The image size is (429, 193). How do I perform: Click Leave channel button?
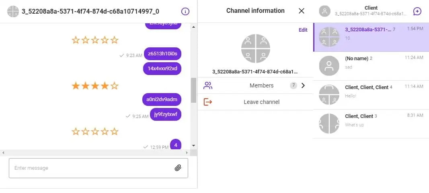tap(261, 102)
